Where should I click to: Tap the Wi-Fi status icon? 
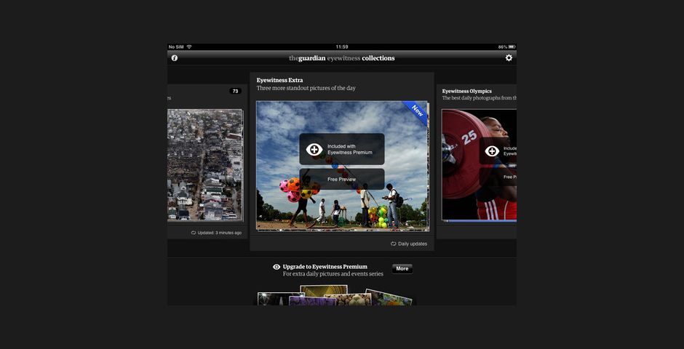[189, 47]
